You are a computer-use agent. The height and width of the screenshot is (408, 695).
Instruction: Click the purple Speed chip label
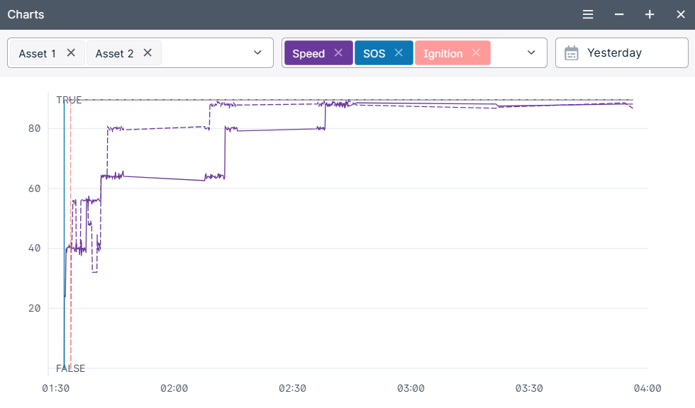pos(308,53)
